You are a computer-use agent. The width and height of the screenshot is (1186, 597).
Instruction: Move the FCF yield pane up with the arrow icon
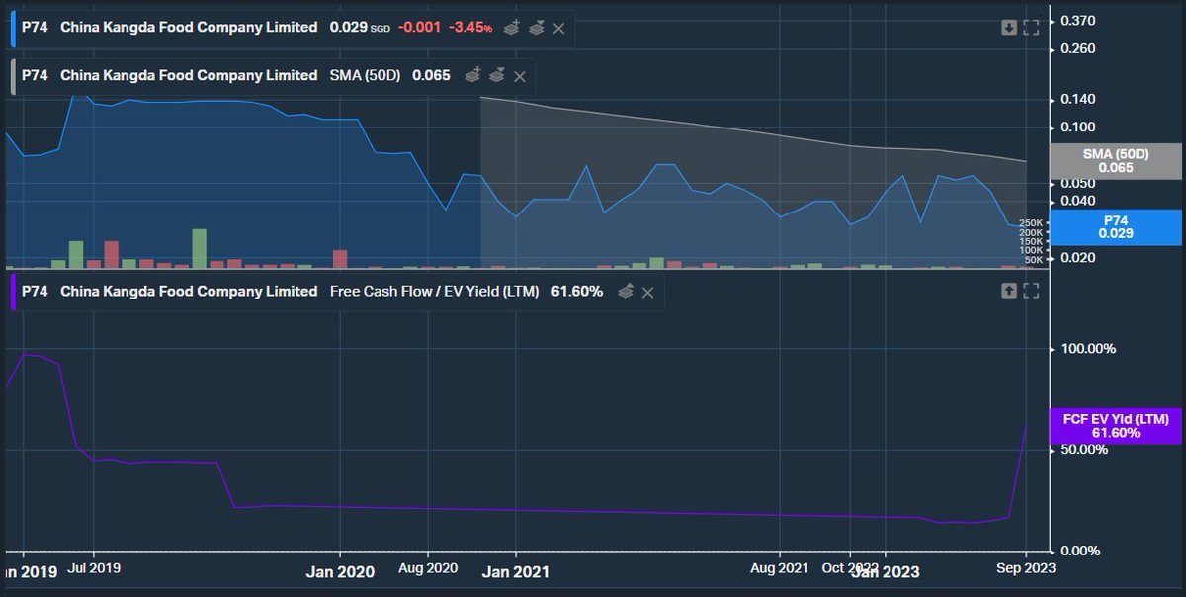(1009, 291)
